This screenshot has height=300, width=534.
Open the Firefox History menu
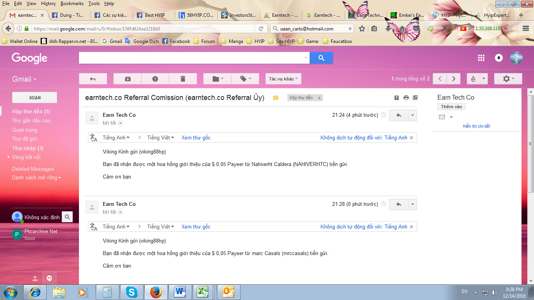pyautogui.click(x=48, y=4)
